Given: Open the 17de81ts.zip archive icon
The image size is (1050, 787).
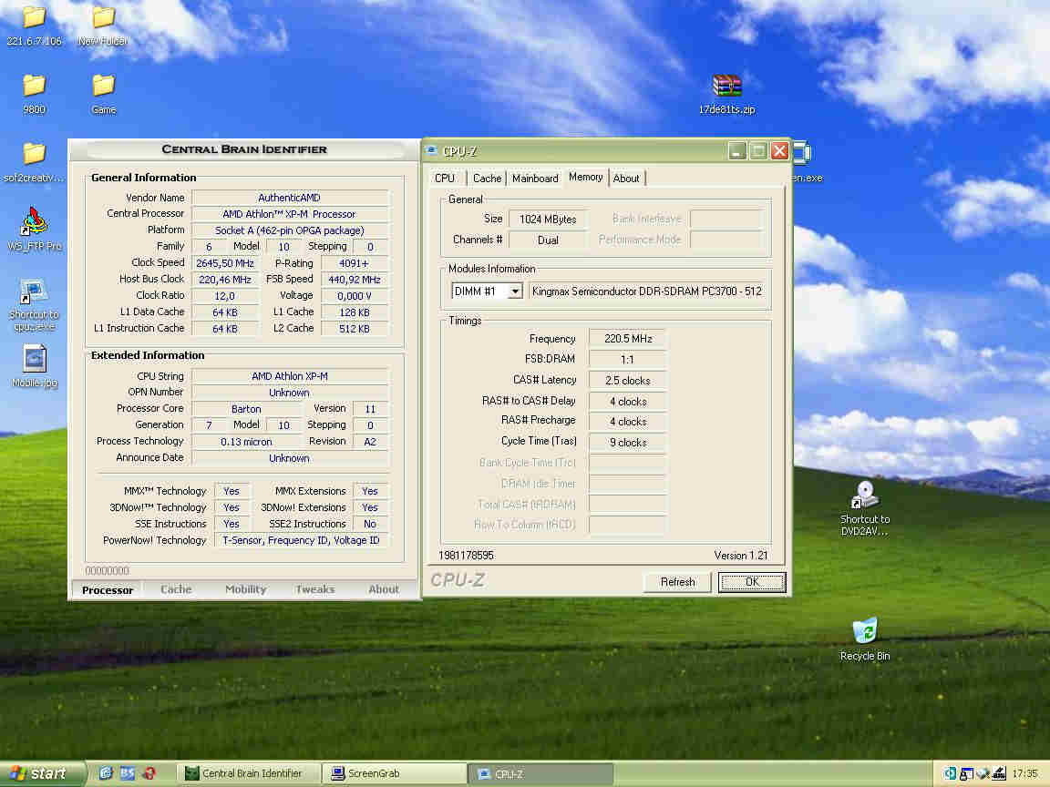Looking at the screenshot, I should click(x=726, y=87).
